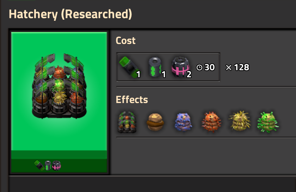Select the green spiked egg effect icon
The height and width of the screenshot is (192, 296).
(x=268, y=122)
